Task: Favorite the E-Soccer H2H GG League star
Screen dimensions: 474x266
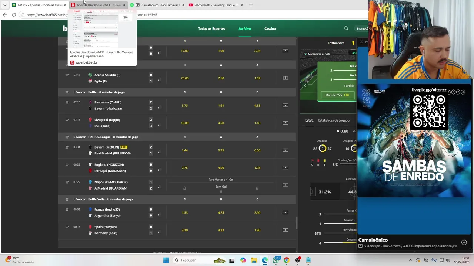Action: coord(67,137)
